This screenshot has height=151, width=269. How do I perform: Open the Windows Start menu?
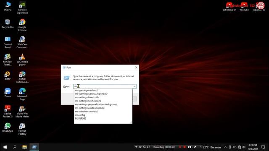click(5, 147)
